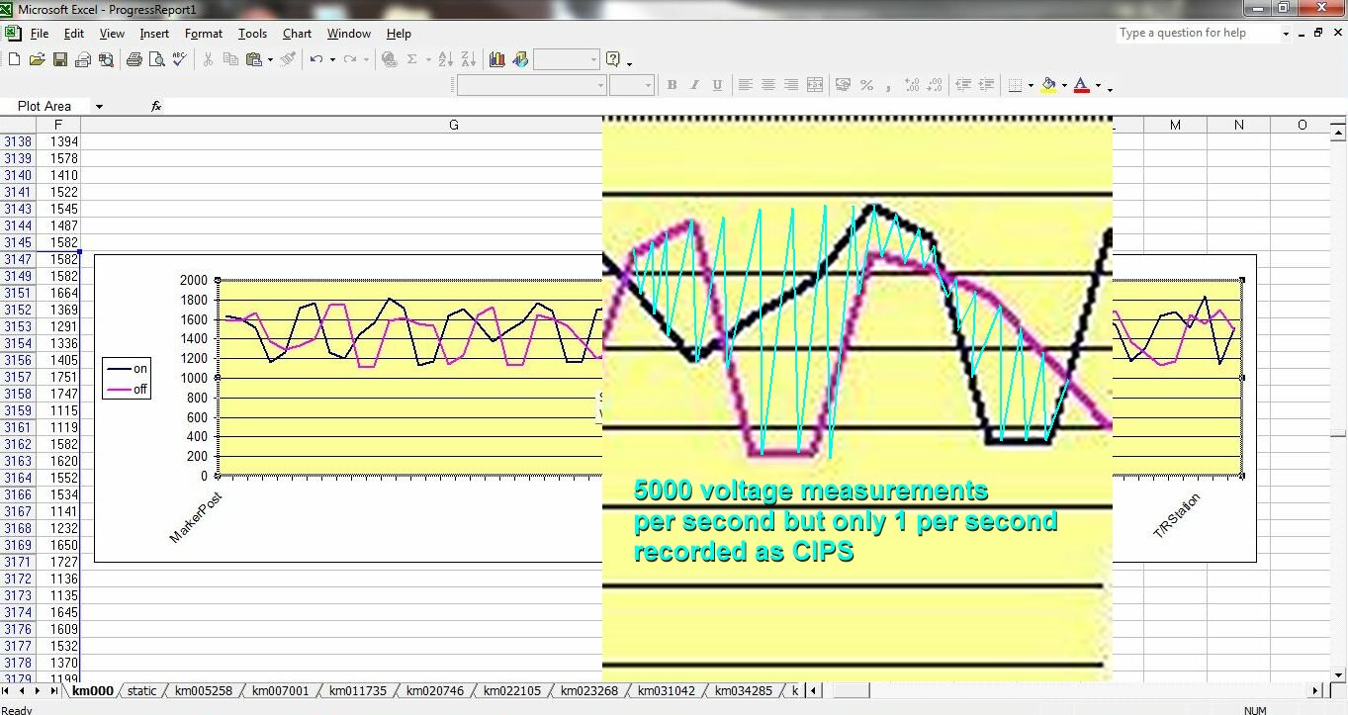Open a file with the Open folder icon
The height and width of the screenshot is (715, 1348).
tap(38, 59)
